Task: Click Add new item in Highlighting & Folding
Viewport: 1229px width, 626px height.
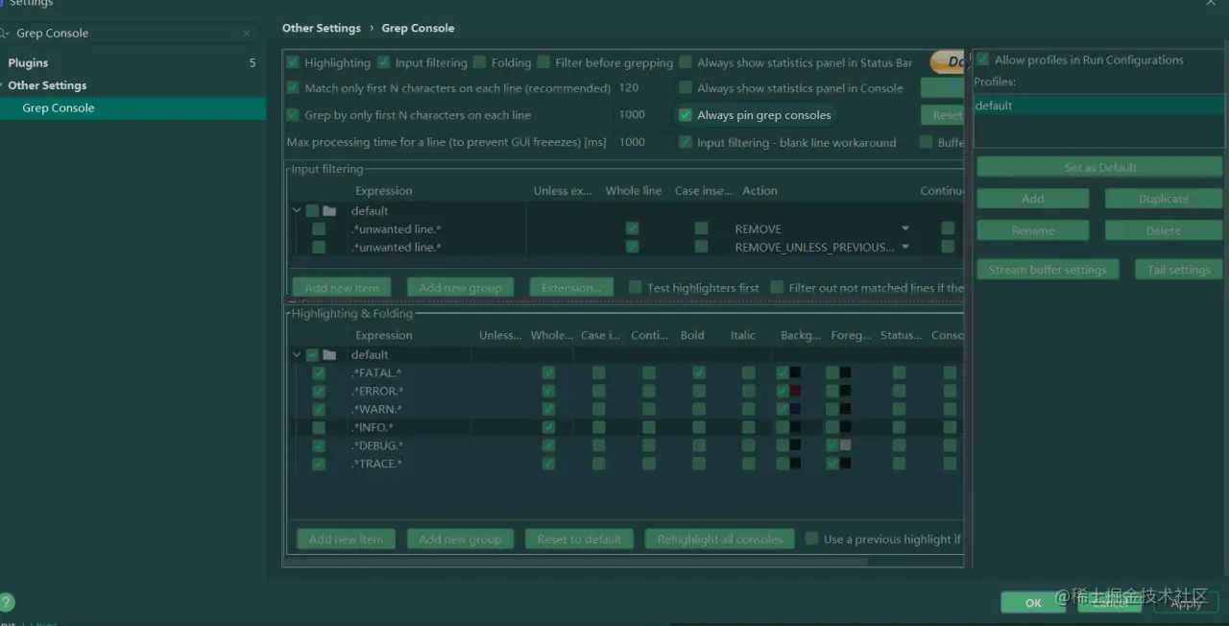Action: 346,539
